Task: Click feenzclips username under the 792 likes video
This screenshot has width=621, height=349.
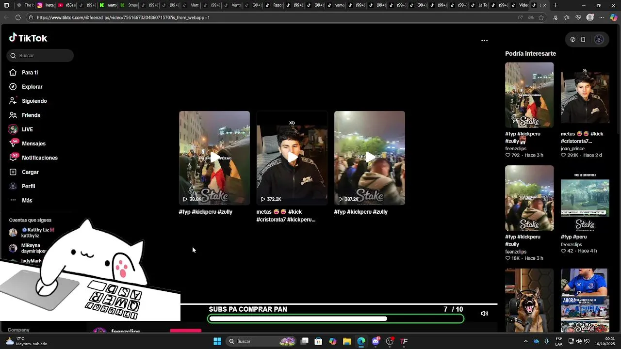Action: [516, 149]
